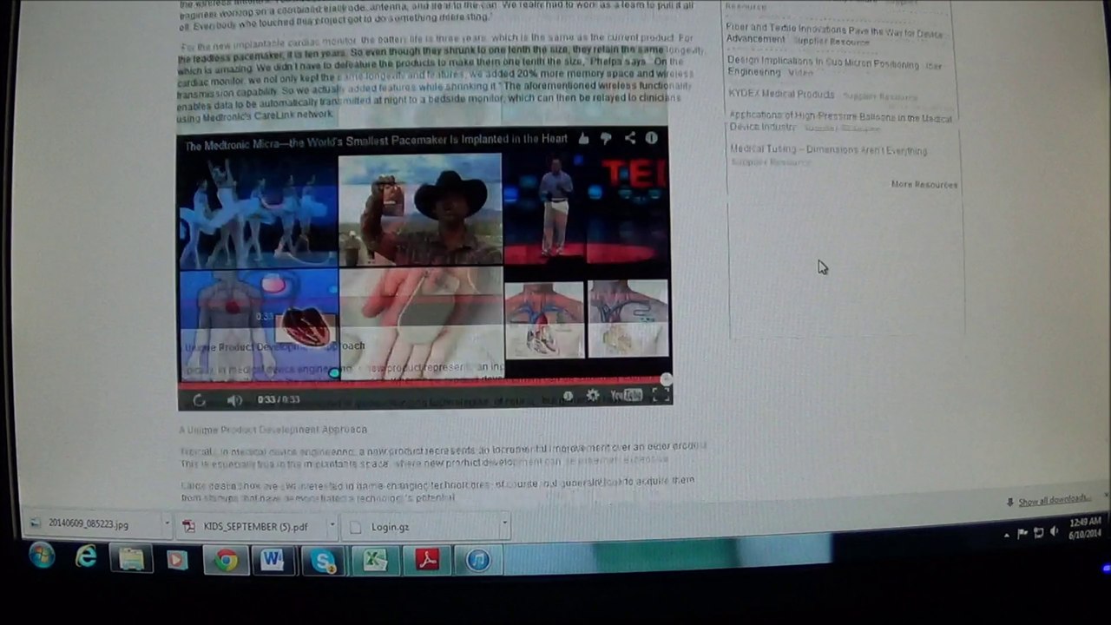Switch the video to fullscreen
The image size is (1111, 625).
click(x=661, y=395)
